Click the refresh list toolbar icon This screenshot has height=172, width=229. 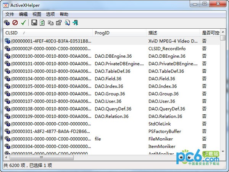[42, 23]
